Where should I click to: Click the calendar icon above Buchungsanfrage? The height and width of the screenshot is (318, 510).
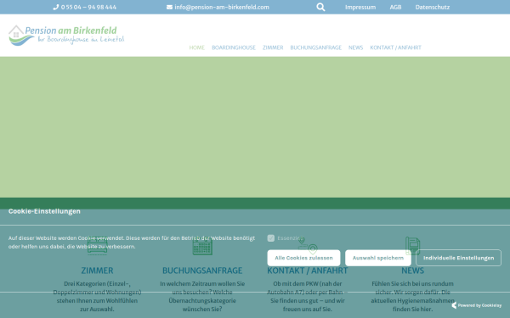coord(202,246)
